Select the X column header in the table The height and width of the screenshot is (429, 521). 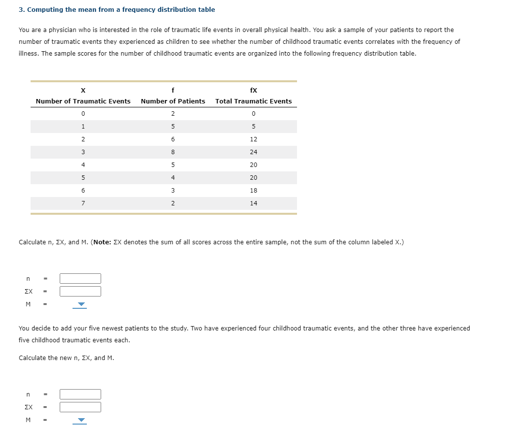[x=83, y=90]
